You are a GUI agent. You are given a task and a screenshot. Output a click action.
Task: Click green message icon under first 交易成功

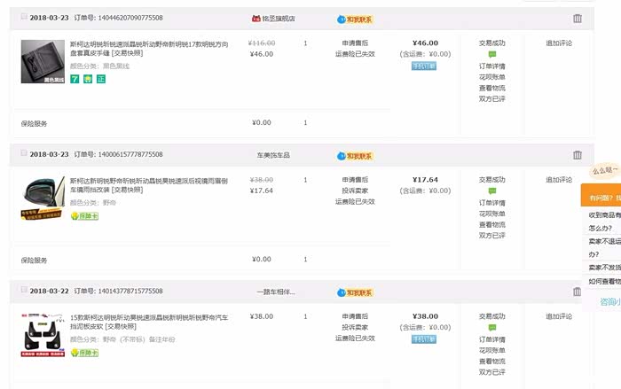[492, 54]
